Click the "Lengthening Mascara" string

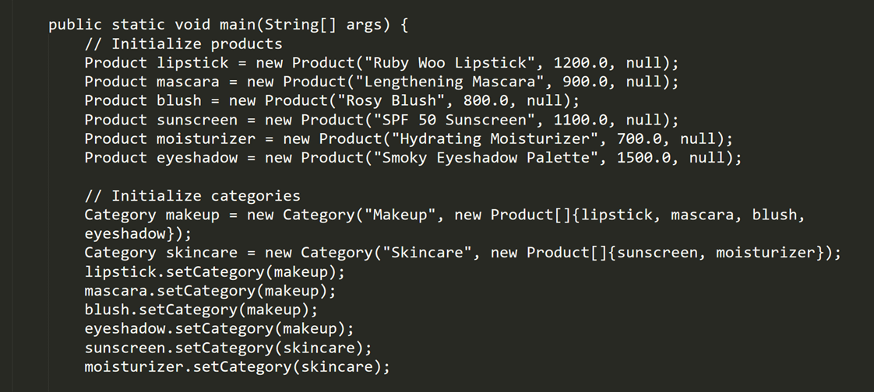pyautogui.click(x=449, y=82)
